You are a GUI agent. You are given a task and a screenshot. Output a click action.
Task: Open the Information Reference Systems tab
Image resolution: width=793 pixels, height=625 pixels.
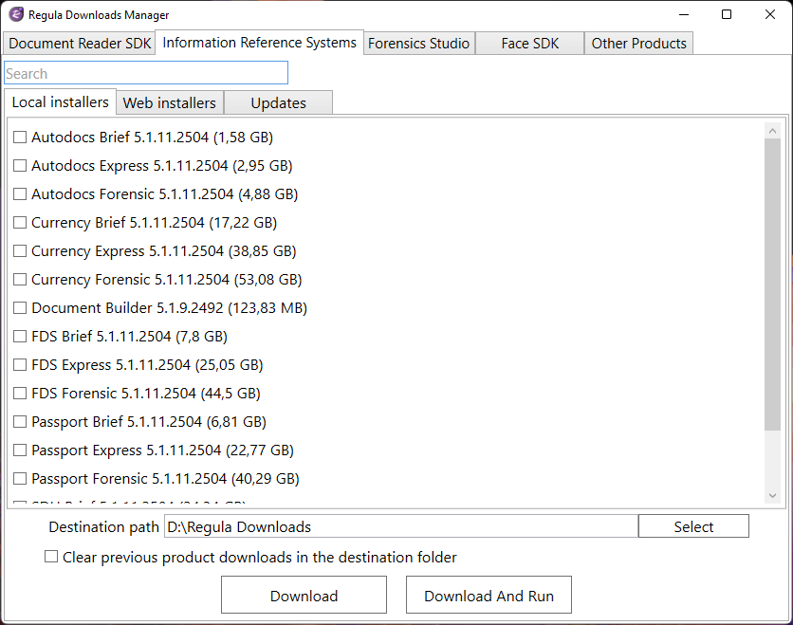point(260,43)
